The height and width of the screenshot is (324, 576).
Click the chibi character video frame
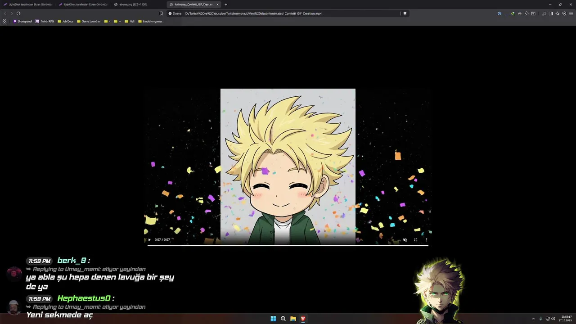click(x=288, y=166)
